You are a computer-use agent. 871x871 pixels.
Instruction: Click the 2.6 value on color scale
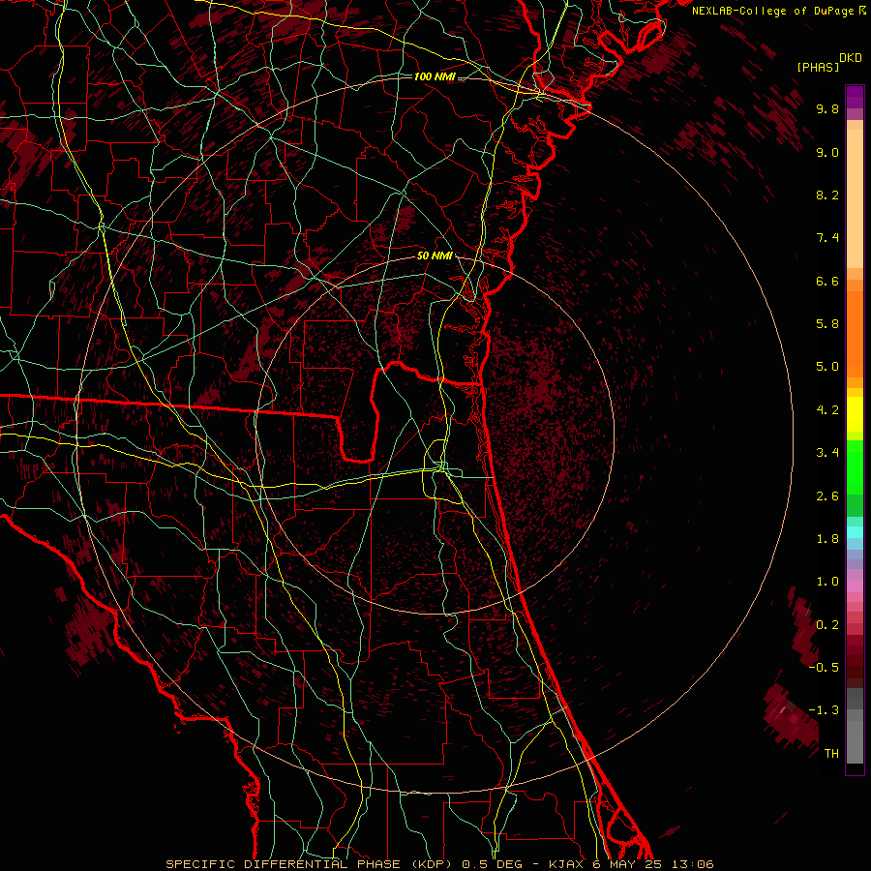click(827, 496)
